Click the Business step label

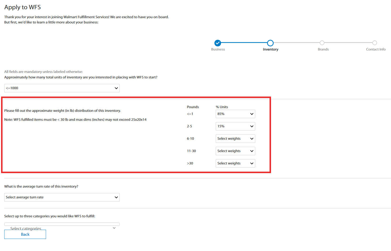click(218, 49)
